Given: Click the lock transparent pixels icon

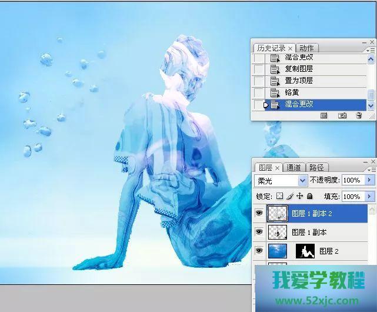Looking at the screenshot, I should point(280,196).
